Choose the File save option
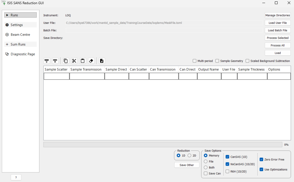This screenshot has width=294, height=182. coord(206,162)
